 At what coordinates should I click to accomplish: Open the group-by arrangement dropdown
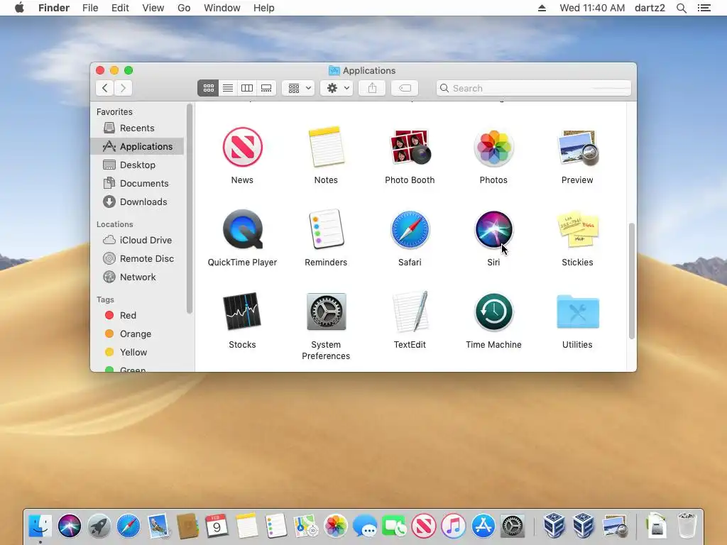coord(299,88)
